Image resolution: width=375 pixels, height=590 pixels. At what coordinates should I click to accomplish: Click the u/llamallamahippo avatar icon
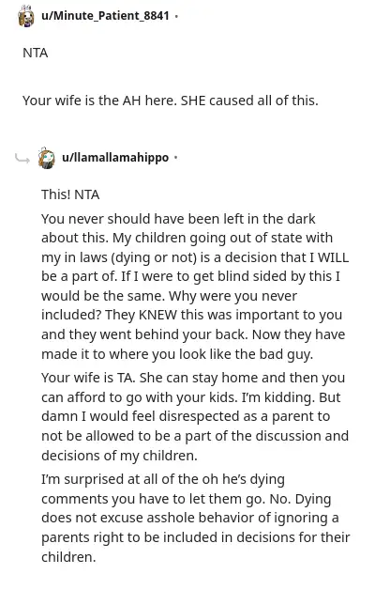click(x=47, y=158)
